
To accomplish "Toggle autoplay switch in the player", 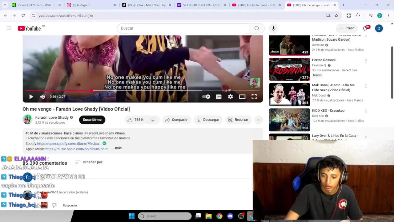I will point(206,97).
